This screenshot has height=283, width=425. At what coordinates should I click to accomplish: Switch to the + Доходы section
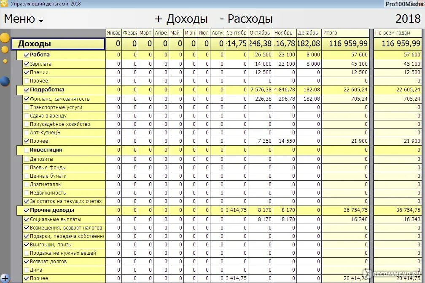181,19
